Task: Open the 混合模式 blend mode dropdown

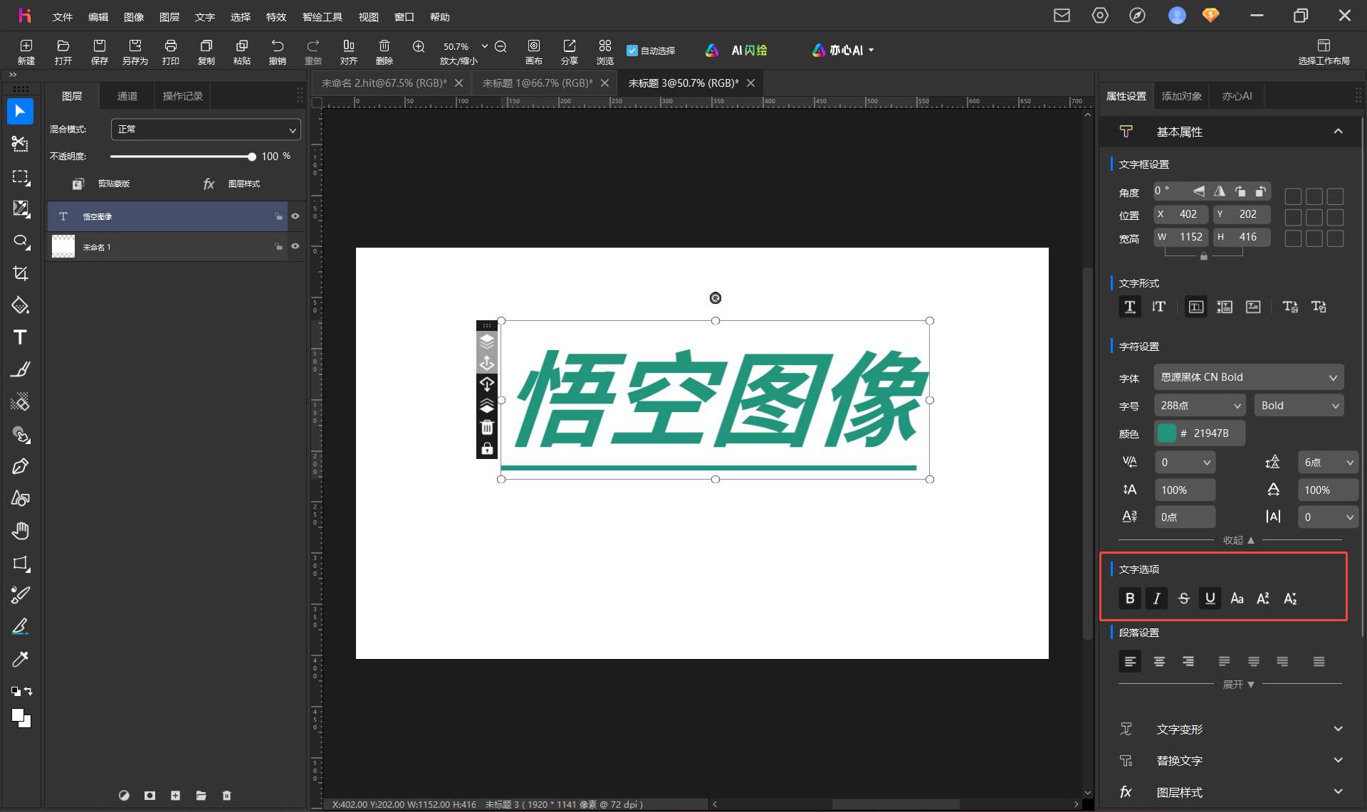Action: [x=206, y=130]
